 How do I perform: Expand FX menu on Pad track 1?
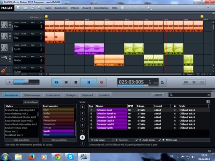(x=41, y=22)
